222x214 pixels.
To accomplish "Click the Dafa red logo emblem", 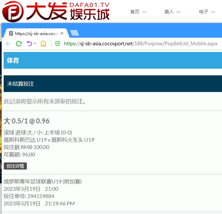I will click(13, 12).
